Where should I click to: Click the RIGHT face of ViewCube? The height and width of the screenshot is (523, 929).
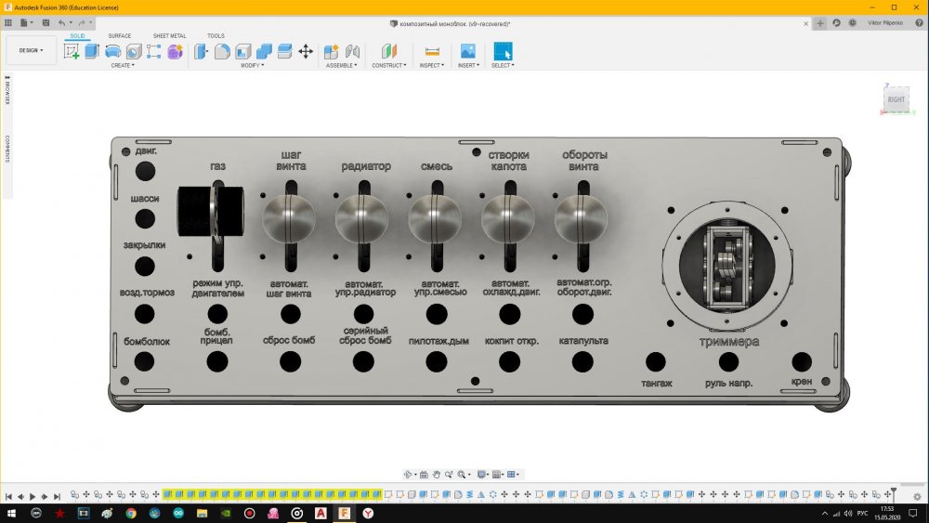click(x=896, y=99)
